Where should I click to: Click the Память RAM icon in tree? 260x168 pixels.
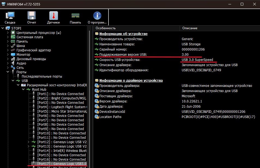pos(13,41)
